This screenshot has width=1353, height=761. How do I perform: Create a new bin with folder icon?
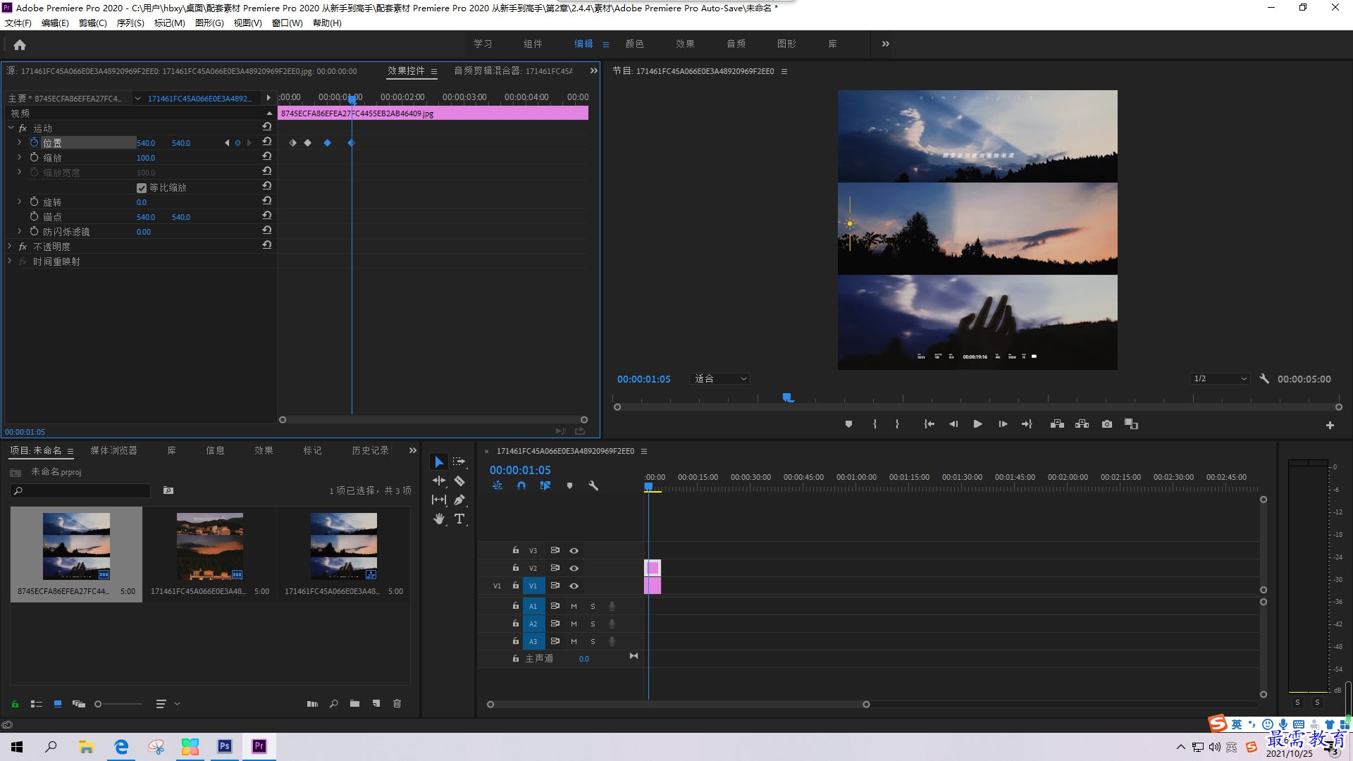tap(354, 703)
